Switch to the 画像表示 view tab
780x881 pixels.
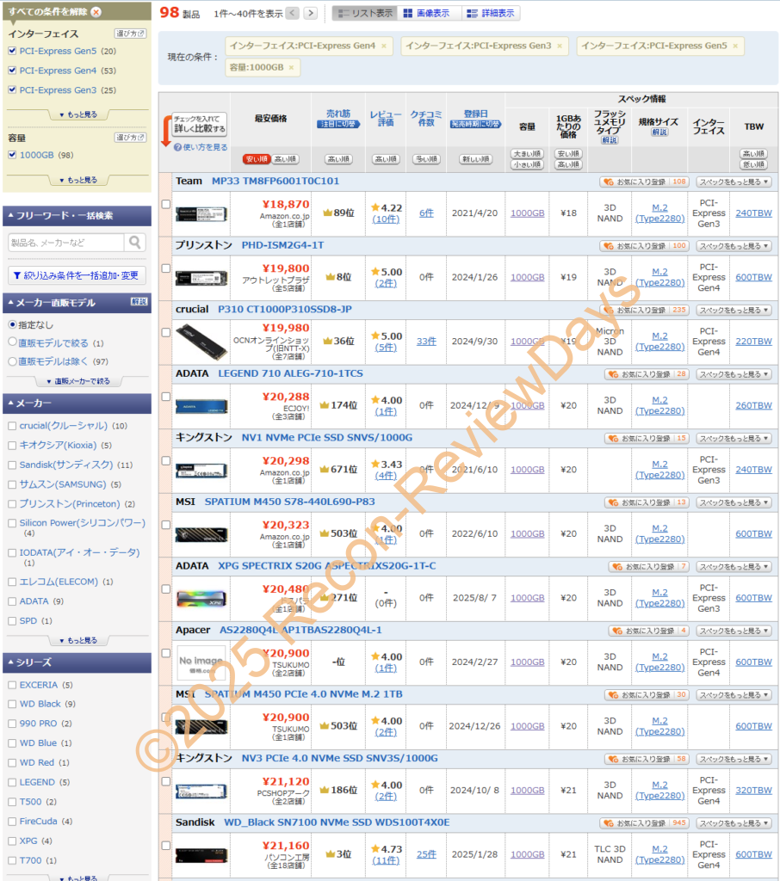430,13
